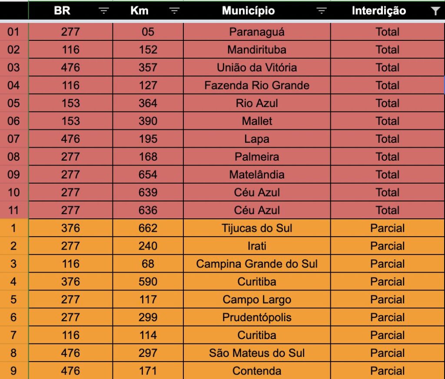Screen dimensions: 445x379
Task: Open the Km column filter icon
Action: point(174,11)
